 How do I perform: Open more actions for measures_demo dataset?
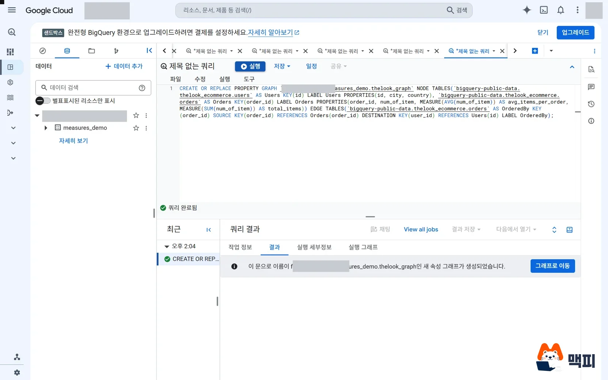coord(146,128)
